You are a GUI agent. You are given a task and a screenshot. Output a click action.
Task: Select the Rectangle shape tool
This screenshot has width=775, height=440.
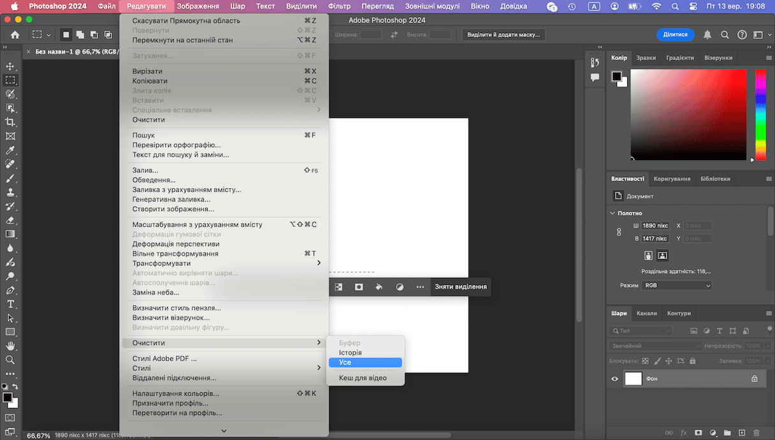[x=10, y=332]
